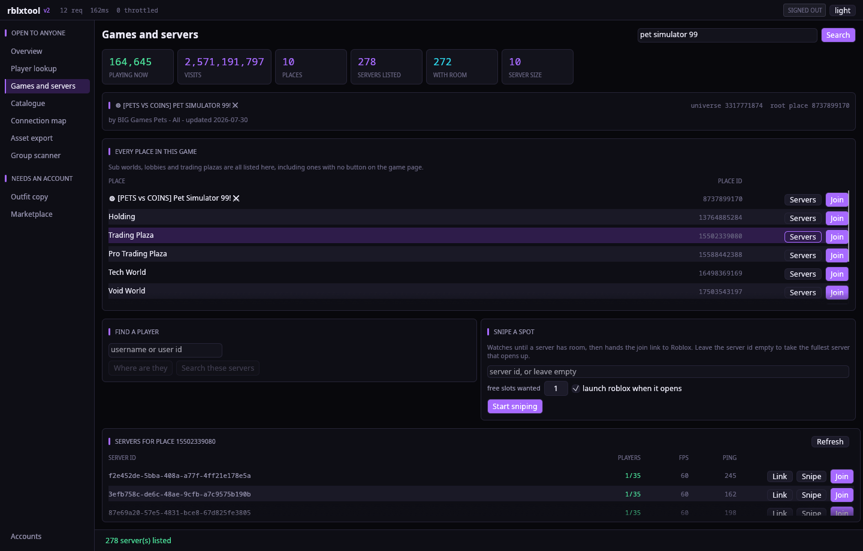
Task: Click place ID 13764885284
Action: (720, 217)
